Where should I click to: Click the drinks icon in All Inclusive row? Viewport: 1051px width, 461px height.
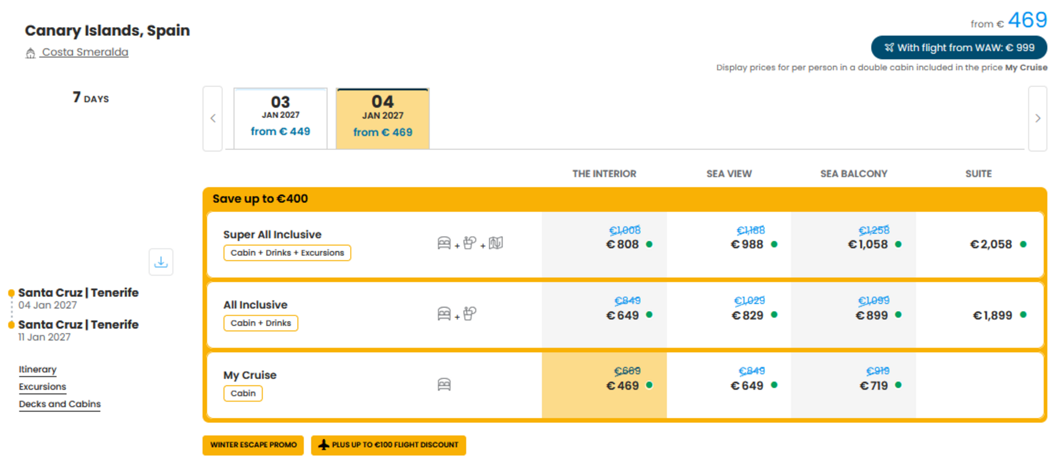point(469,313)
